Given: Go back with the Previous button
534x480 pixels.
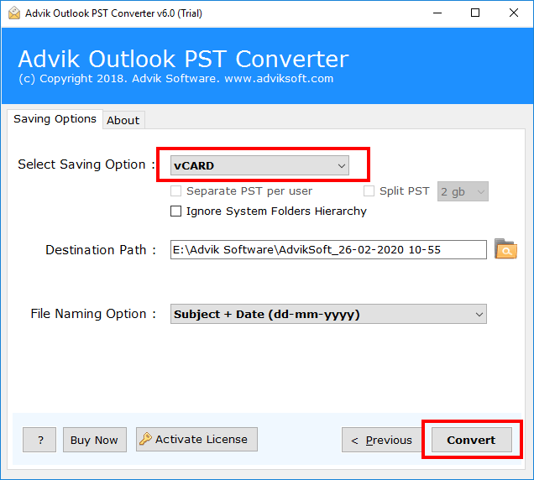Looking at the screenshot, I should (x=381, y=440).
